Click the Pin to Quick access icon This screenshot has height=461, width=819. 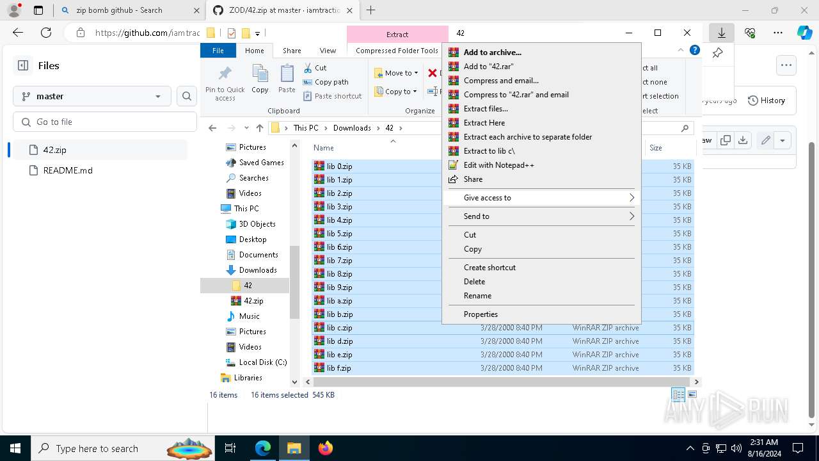(x=225, y=82)
